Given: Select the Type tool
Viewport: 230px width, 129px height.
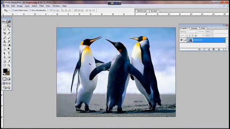Looking at the screenshot, I should 9,53.
